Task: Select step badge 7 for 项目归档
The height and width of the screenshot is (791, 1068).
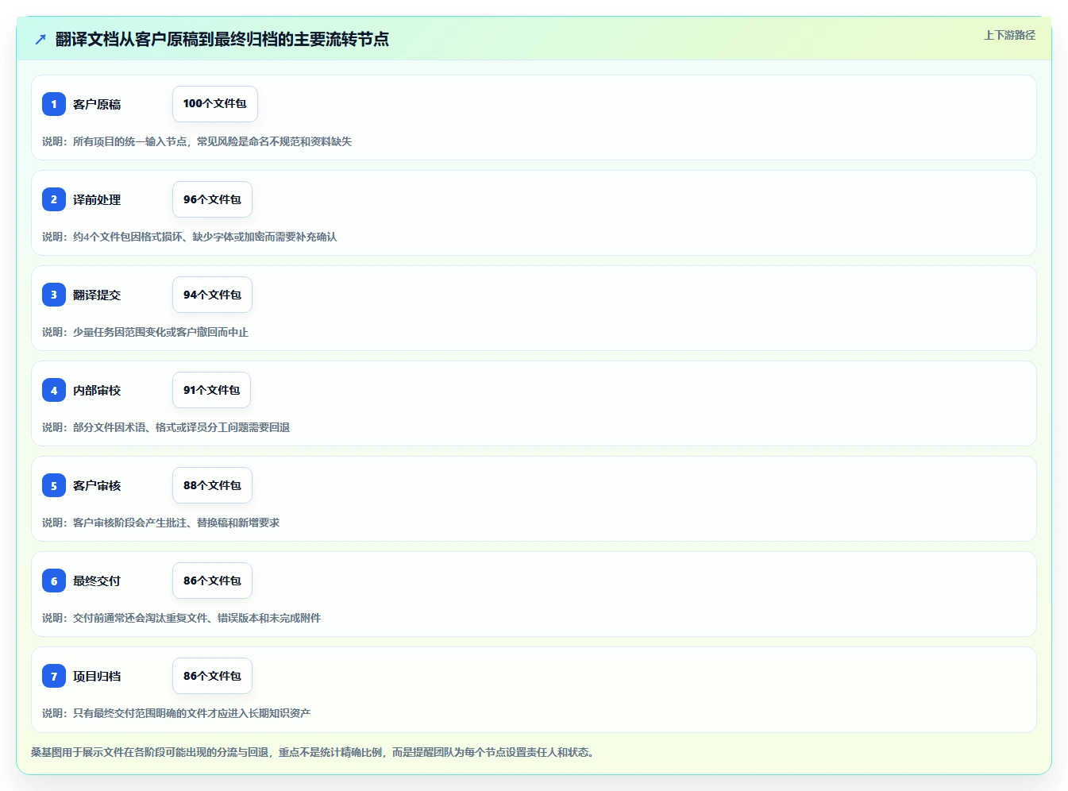Action: tap(54, 676)
